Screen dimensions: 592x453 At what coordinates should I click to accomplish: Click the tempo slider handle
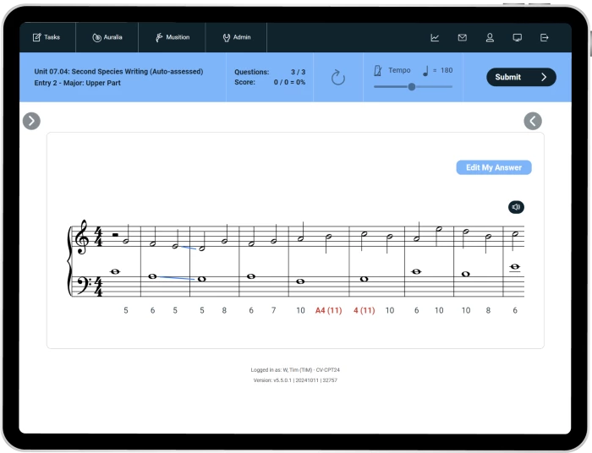[x=412, y=86]
